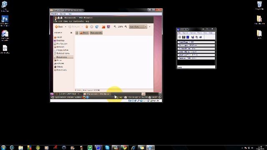Click the zoom in magnifier icon
Screen dimensions: 267x150
click(126, 27)
